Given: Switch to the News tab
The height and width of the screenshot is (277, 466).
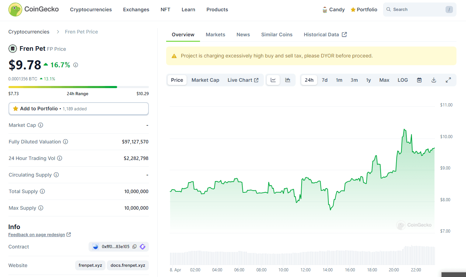Looking at the screenshot, I should 243,35.
